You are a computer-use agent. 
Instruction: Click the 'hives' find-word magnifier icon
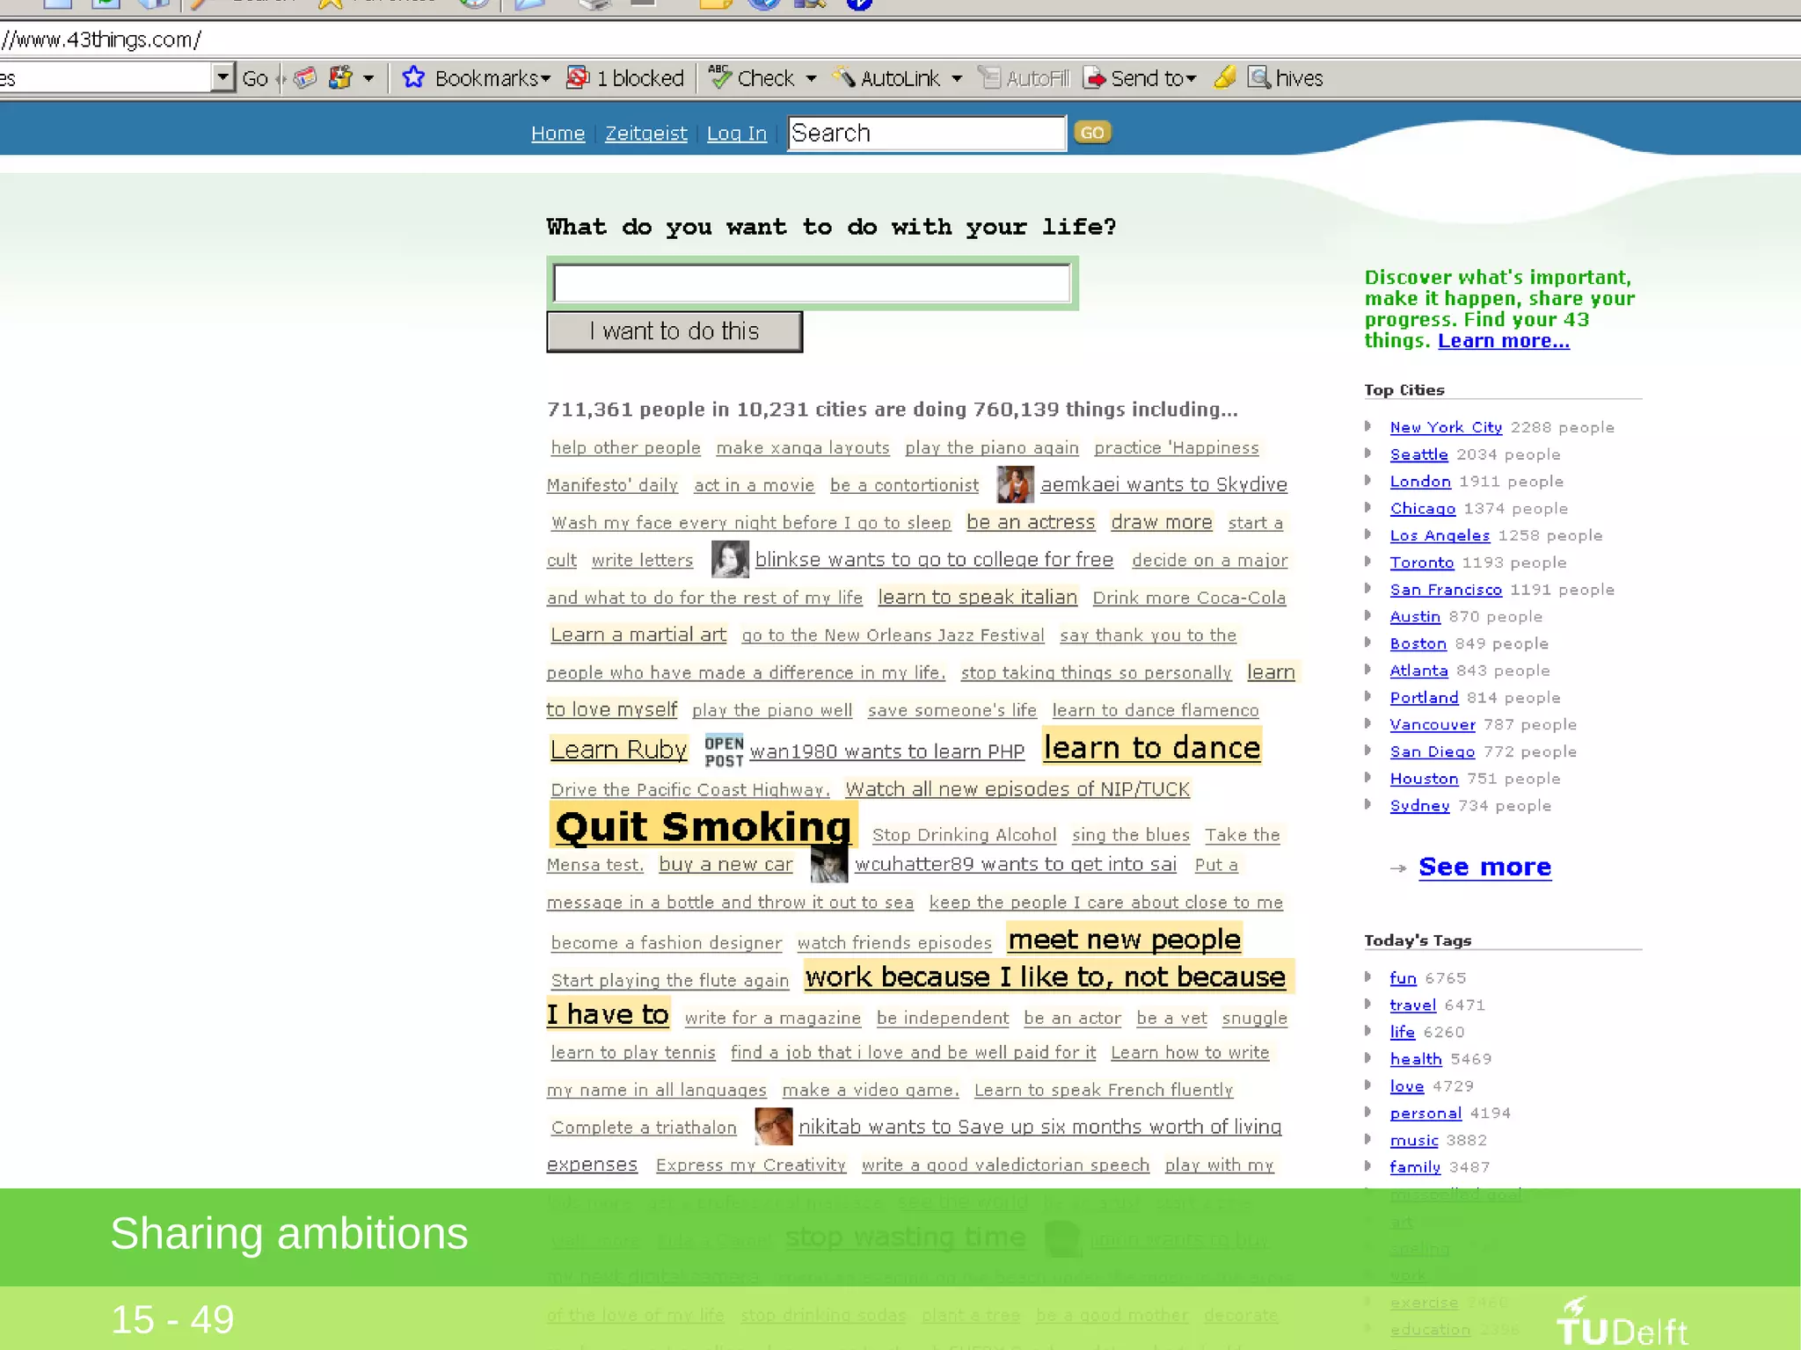1259,78
